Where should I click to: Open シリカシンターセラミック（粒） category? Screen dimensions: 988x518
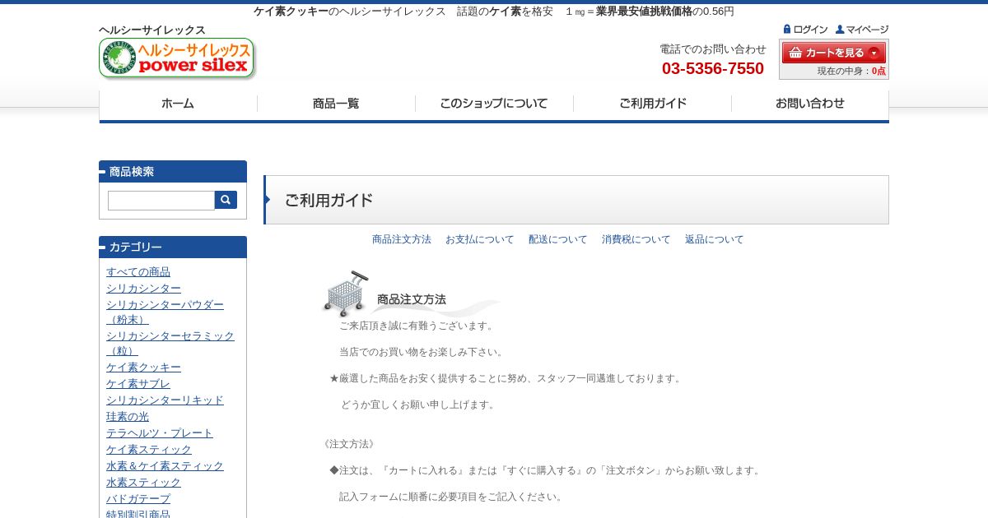click(x=170, y=344)
